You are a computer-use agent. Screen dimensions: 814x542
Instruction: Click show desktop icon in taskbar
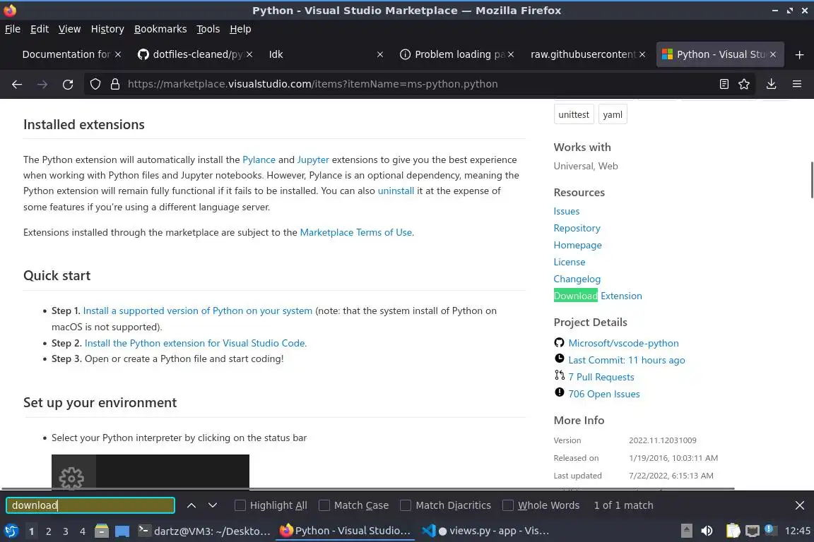122,531
